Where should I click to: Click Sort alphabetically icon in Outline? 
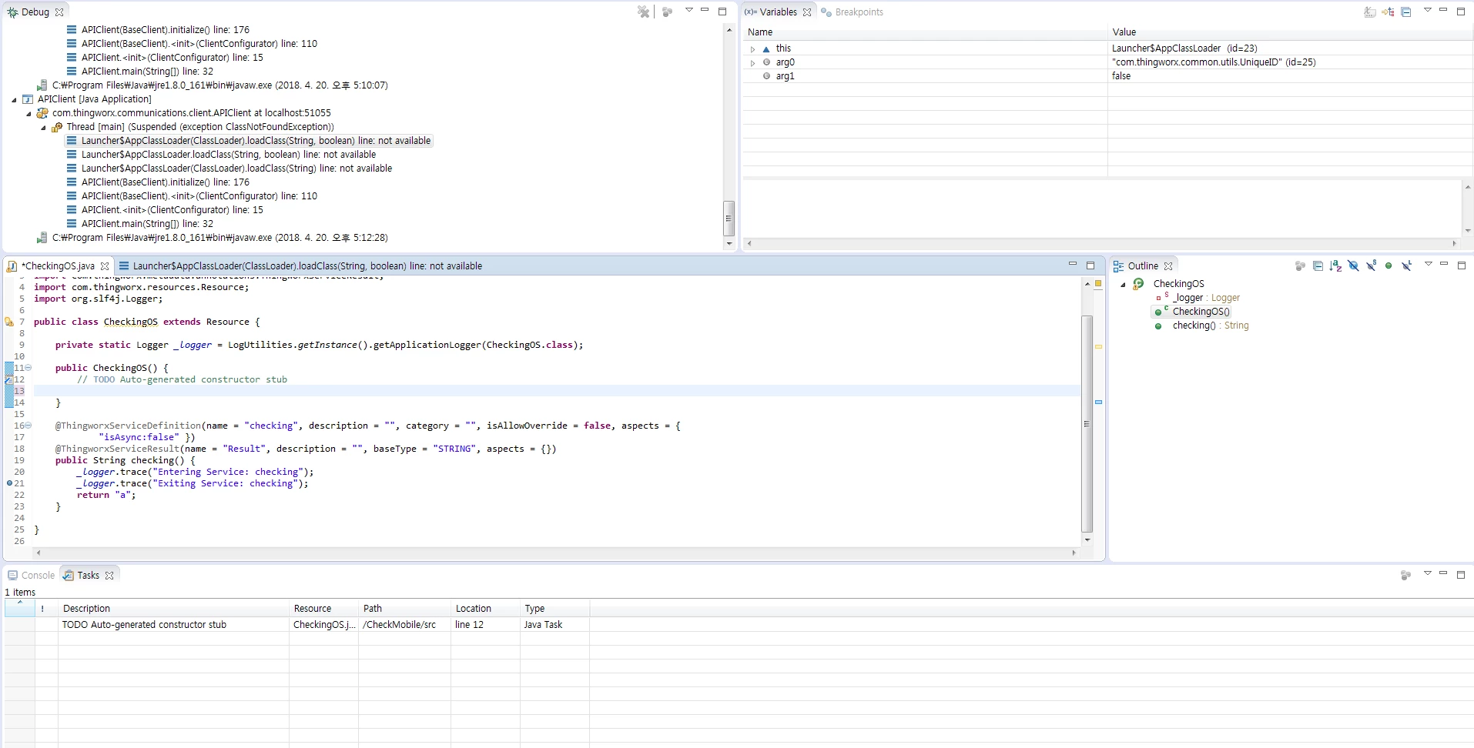[x=1335, y=265]
